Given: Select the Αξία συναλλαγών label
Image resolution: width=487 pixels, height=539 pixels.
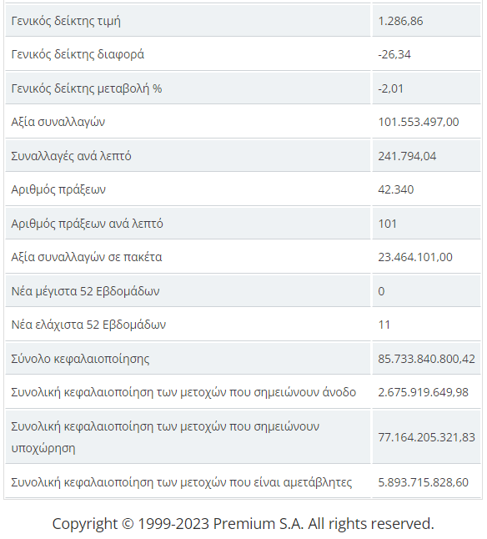Looking at the screenshot, I should point(58,122).
